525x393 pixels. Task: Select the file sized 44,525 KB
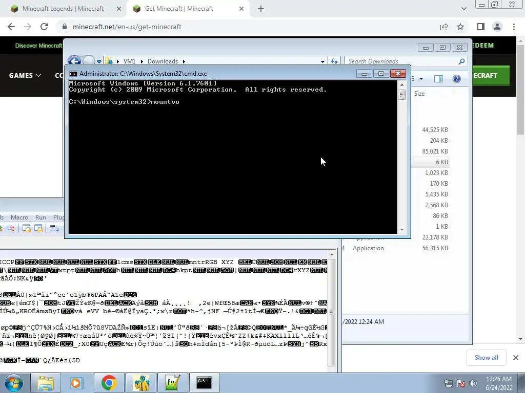(x=435, y=129)
